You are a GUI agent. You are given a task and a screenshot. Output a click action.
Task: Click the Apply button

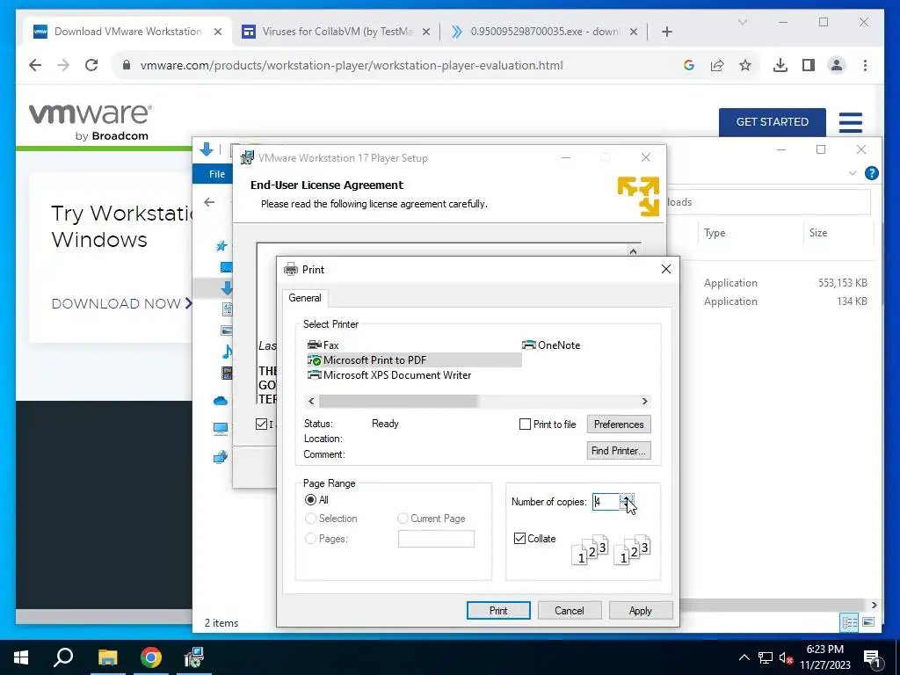641,611
